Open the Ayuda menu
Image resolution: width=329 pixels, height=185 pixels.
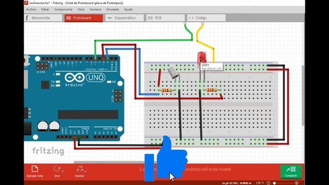tap(128, 9)
